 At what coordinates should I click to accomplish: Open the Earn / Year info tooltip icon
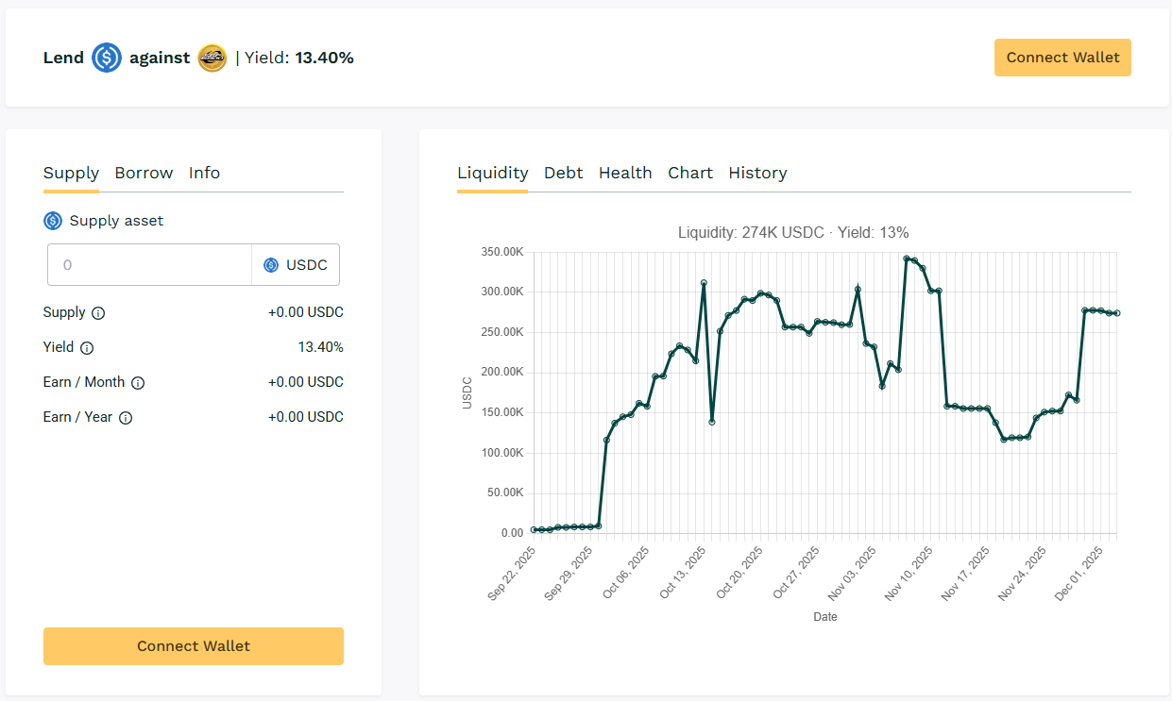(126, 418)
